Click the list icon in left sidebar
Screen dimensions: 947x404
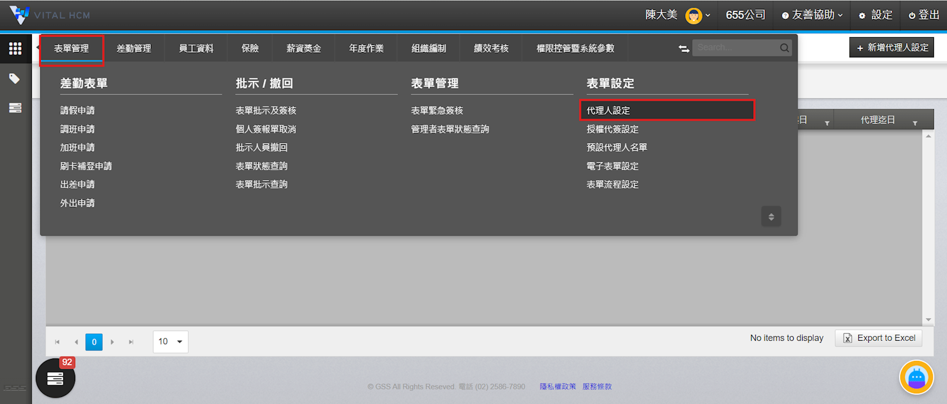(15, 108)
